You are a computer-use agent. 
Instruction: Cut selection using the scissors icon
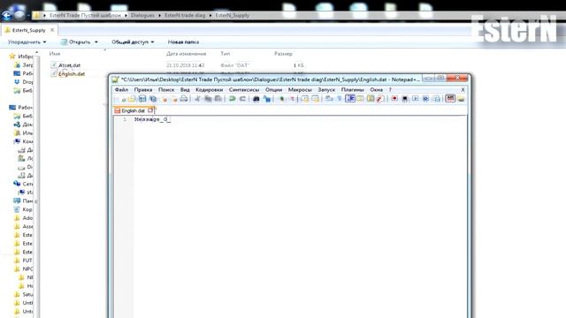[x=197, y=98]
